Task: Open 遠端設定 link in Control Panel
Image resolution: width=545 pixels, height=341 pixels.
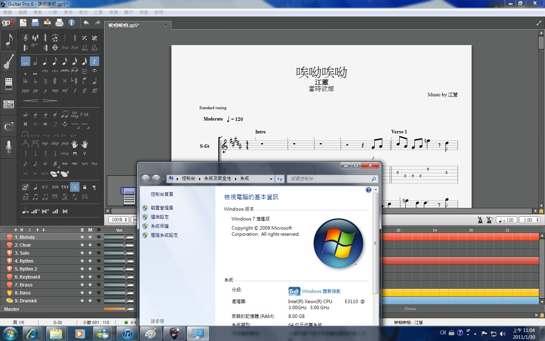Action: (160, 217)
